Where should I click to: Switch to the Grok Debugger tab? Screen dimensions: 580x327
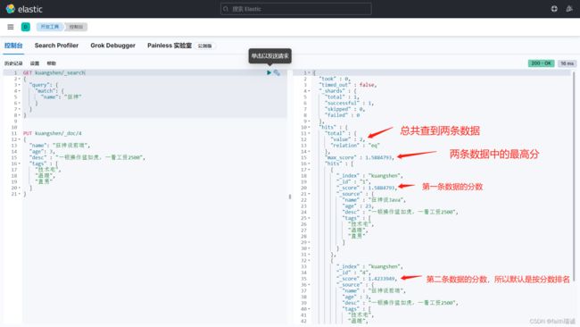click(x=112, y=46)
